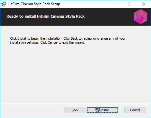Click the word "Back" in the instructions

point(74,38)
